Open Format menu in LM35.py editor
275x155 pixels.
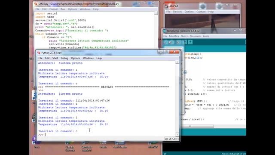coord(53,9)
